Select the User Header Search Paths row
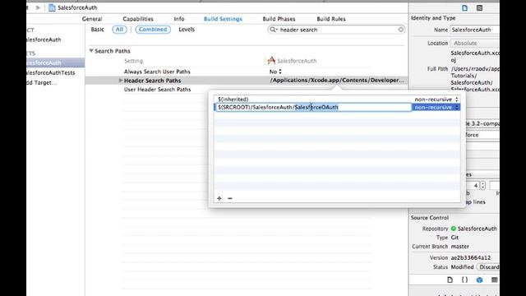 pyautogui.click(x=157, y=90)
